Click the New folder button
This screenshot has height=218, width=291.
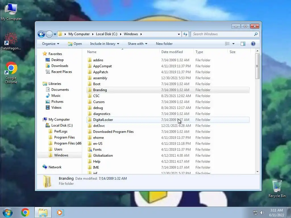click(x=164, y=44)
